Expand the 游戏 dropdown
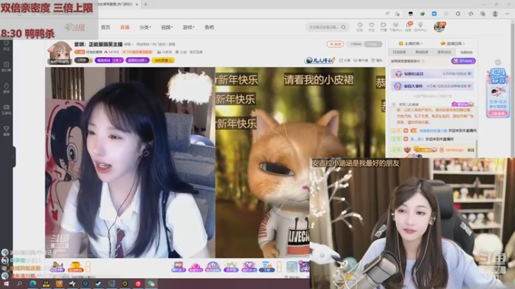Image resolution: width=515 pixels, height=289 pixels. 188,27
